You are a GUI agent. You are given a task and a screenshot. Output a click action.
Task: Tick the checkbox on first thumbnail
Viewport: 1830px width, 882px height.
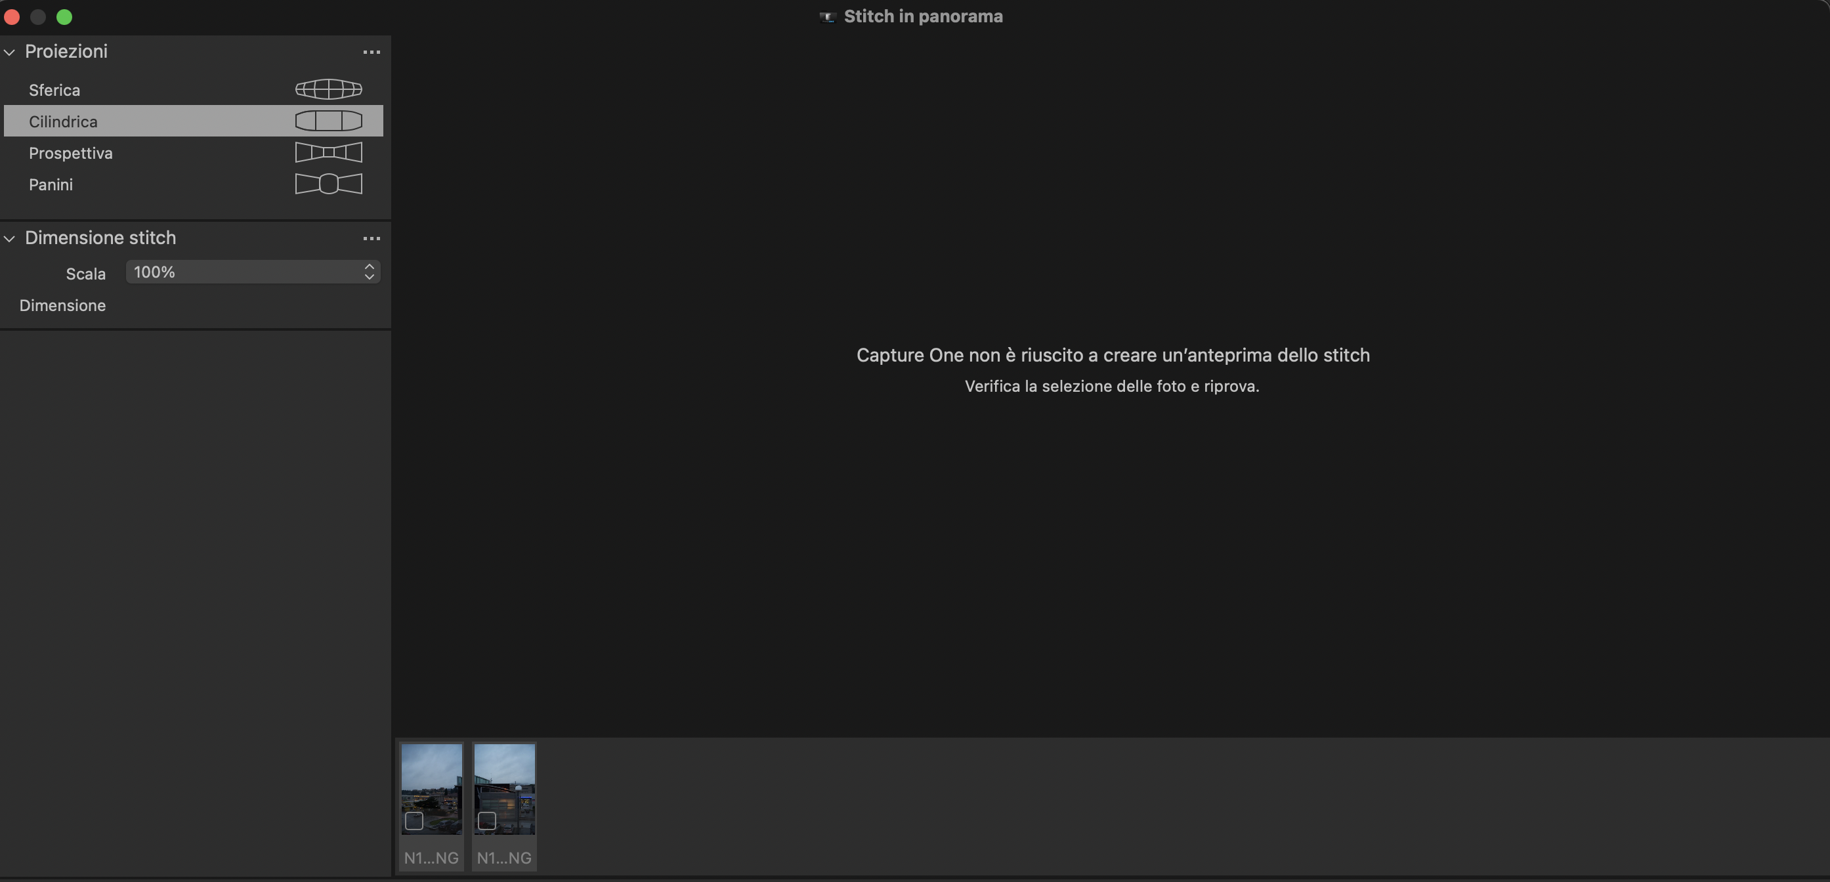pyautogui.click(x=414, y=821)
